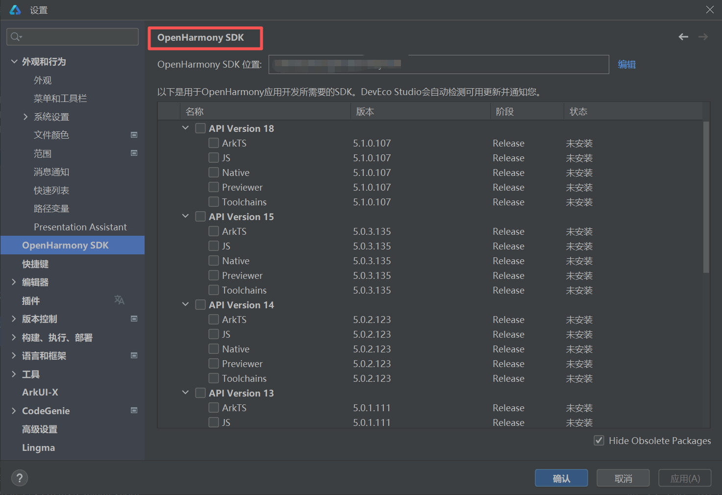The height and width of the screenshot is (495, 722).
Task: Open the Presentation Assistant settings page
Action: (80, 227)
